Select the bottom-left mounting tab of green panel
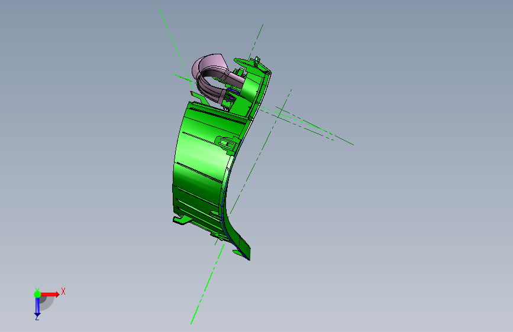513x332 pixels. point(182,220)
